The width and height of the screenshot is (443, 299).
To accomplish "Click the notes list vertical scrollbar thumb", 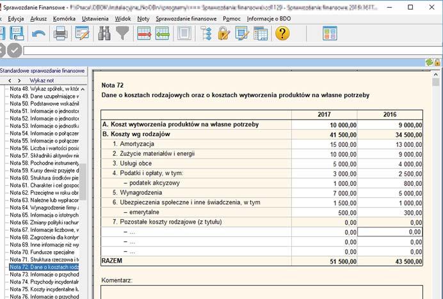I will [83, 181].
